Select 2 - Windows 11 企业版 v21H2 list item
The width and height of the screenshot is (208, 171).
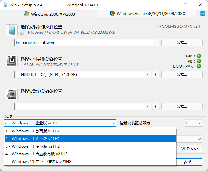(x=90, y=138)
